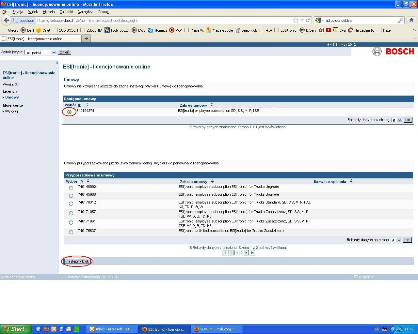Open the language selection dropdown

click(x=41, y=53)
